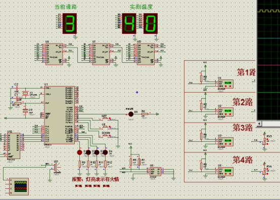Select the U9 shift register chip
This screenshot has height=200, width=280.
tap(55, 54)
